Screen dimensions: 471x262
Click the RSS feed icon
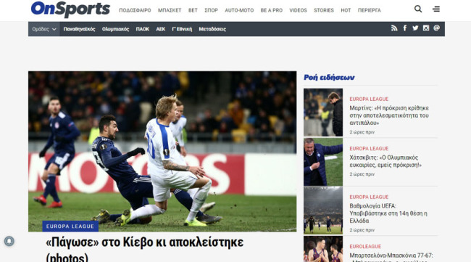pos(394,28)
